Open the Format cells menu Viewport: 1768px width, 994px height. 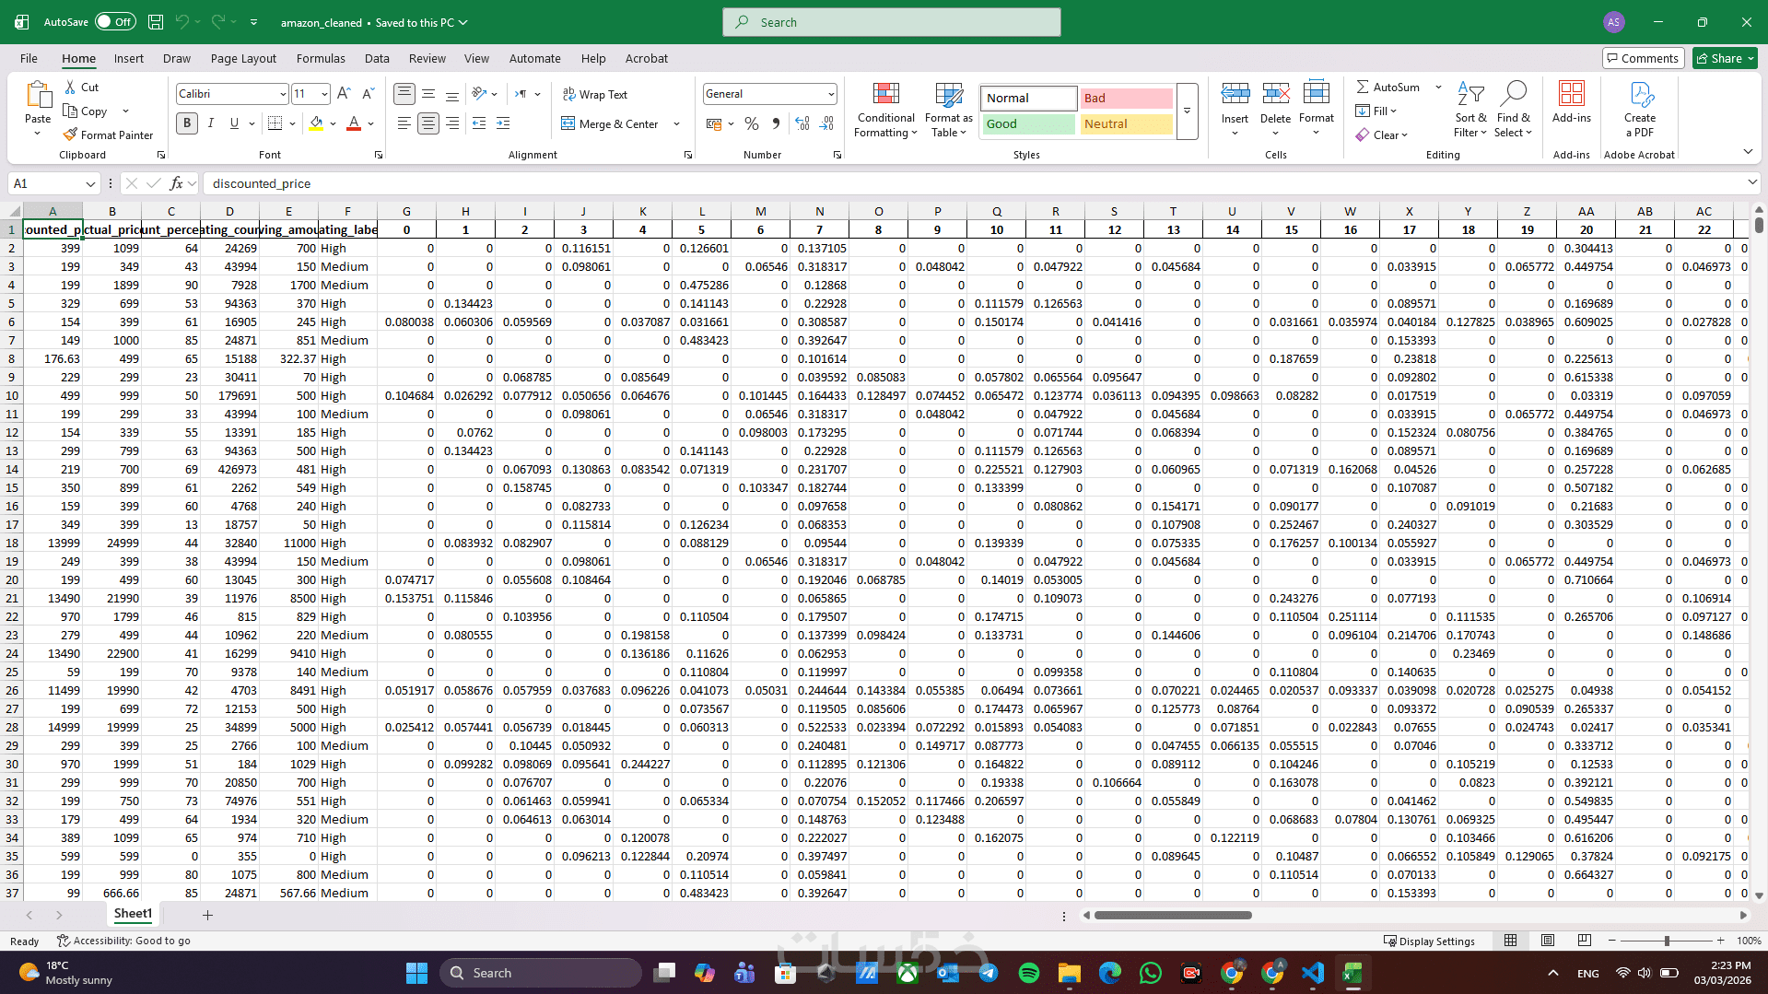coord(1317,110)
